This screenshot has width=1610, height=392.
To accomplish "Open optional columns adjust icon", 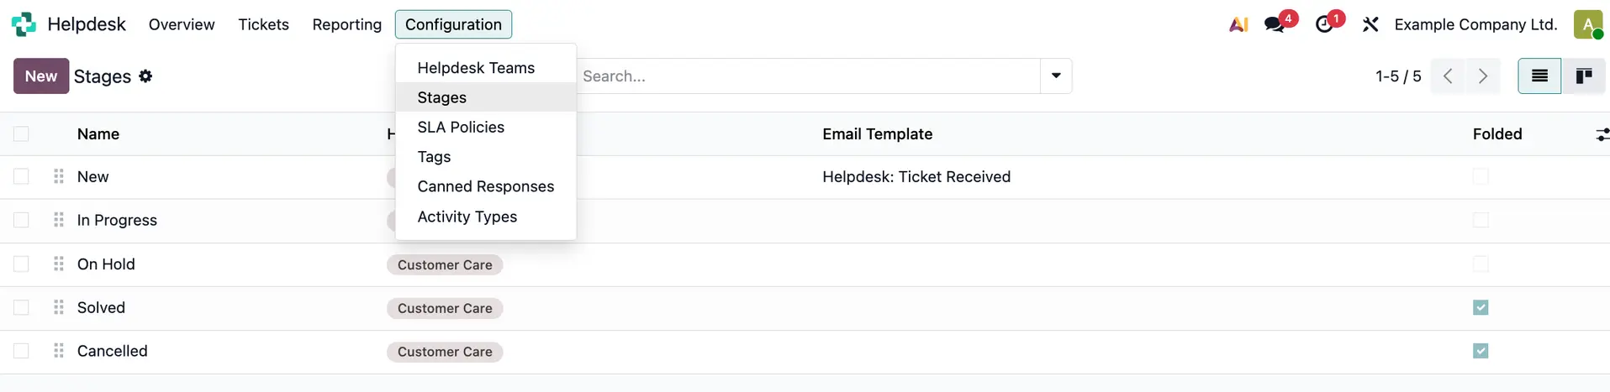I will [x=1602, y=134].
